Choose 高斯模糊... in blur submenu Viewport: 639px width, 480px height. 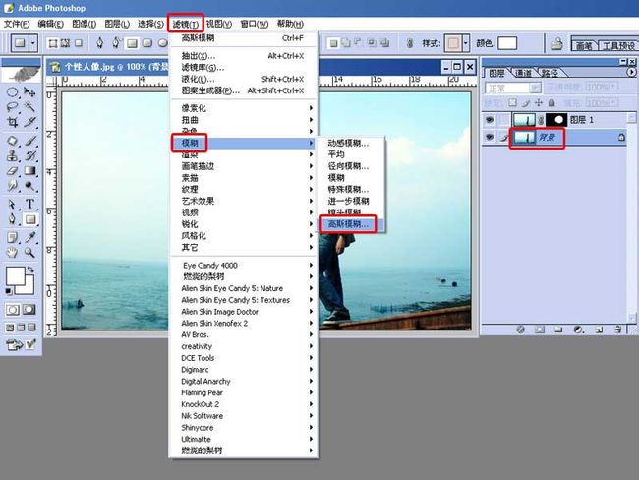351,224
